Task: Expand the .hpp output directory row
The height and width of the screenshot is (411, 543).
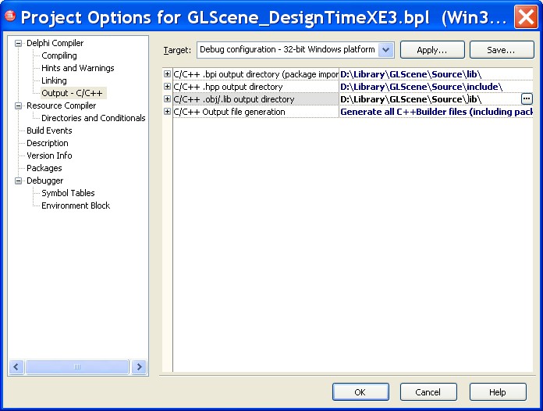Action: click(167, 87)
